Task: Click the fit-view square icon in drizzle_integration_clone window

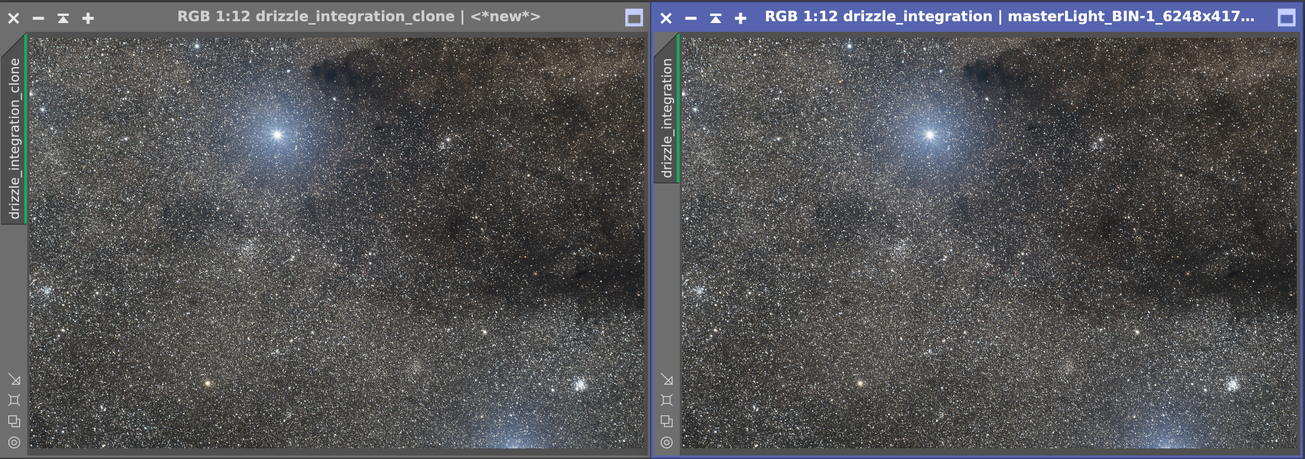Action: click(14, 400)
